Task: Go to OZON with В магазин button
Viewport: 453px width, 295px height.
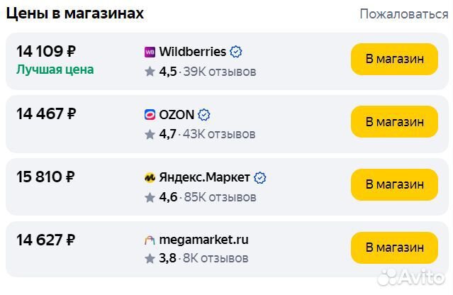Action: point(394,122)
